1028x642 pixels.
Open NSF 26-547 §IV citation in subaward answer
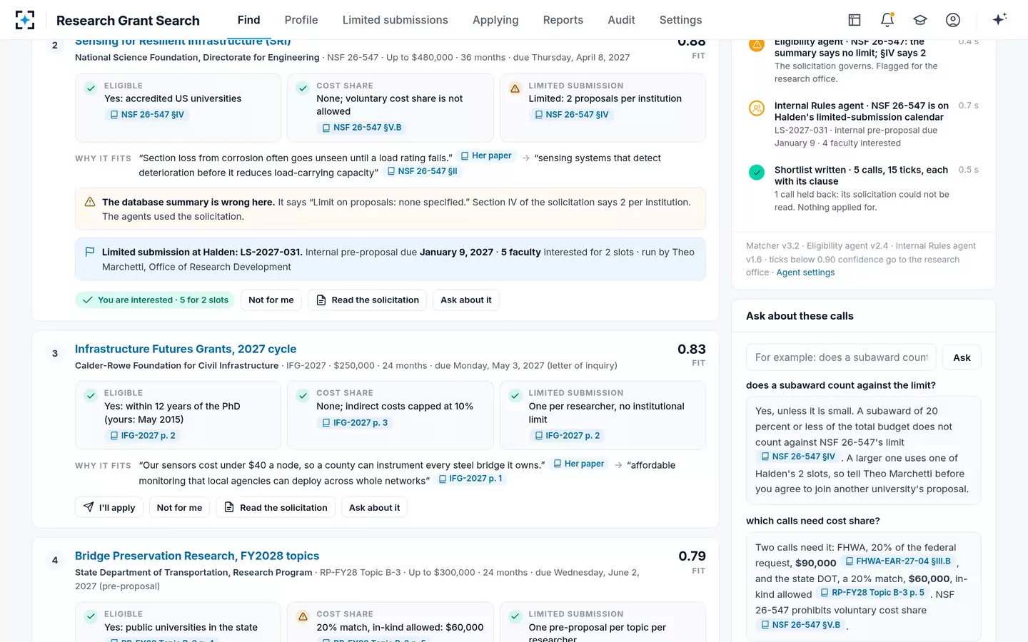[797, 457]
